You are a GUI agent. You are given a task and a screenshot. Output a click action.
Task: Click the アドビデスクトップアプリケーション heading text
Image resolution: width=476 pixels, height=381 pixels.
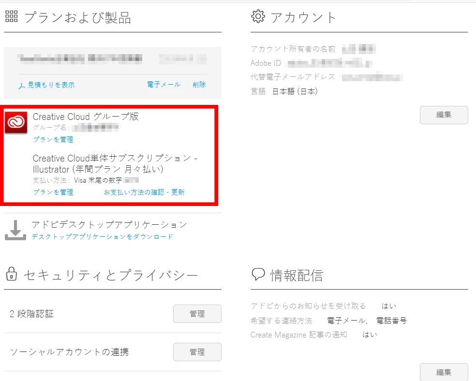pos(110,225)
